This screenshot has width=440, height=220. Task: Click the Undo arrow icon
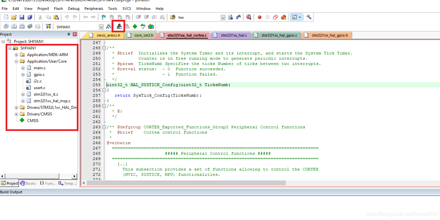coord(67,17)
